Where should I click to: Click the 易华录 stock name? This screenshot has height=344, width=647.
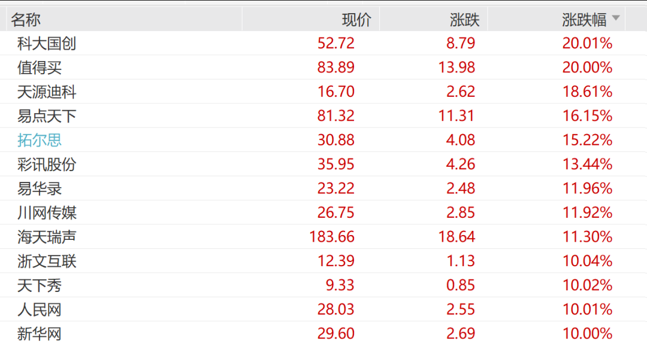(40, 189)
